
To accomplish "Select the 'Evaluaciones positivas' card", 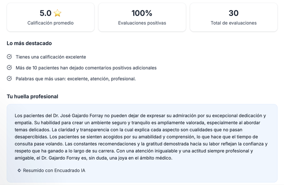I will click(142, 17).
